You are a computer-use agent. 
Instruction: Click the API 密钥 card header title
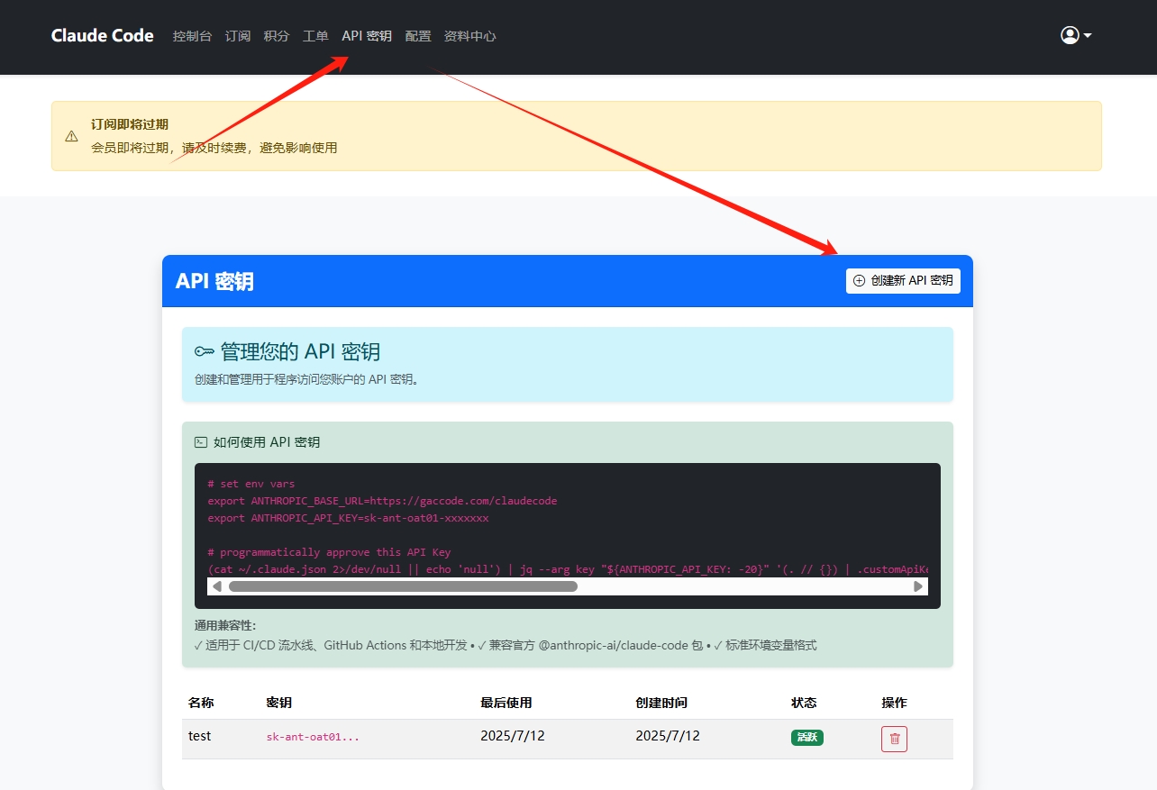coord(214,281)
